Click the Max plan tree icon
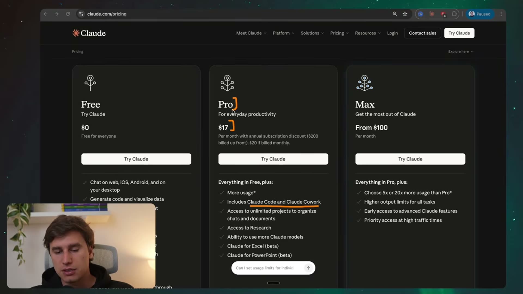The image size is (523, 294). coord(364,83)
